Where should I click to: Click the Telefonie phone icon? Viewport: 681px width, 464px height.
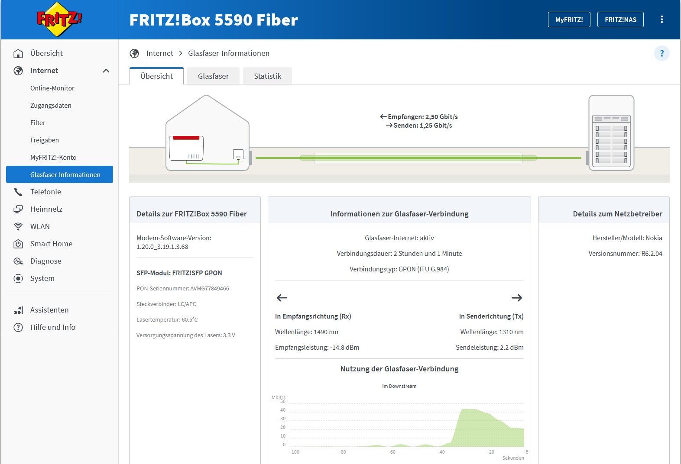(18, 192)
